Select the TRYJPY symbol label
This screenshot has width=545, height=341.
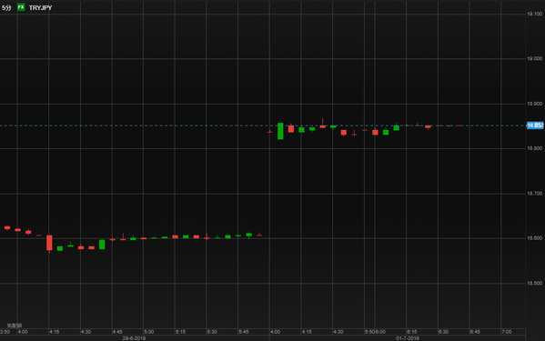[40, 7]
